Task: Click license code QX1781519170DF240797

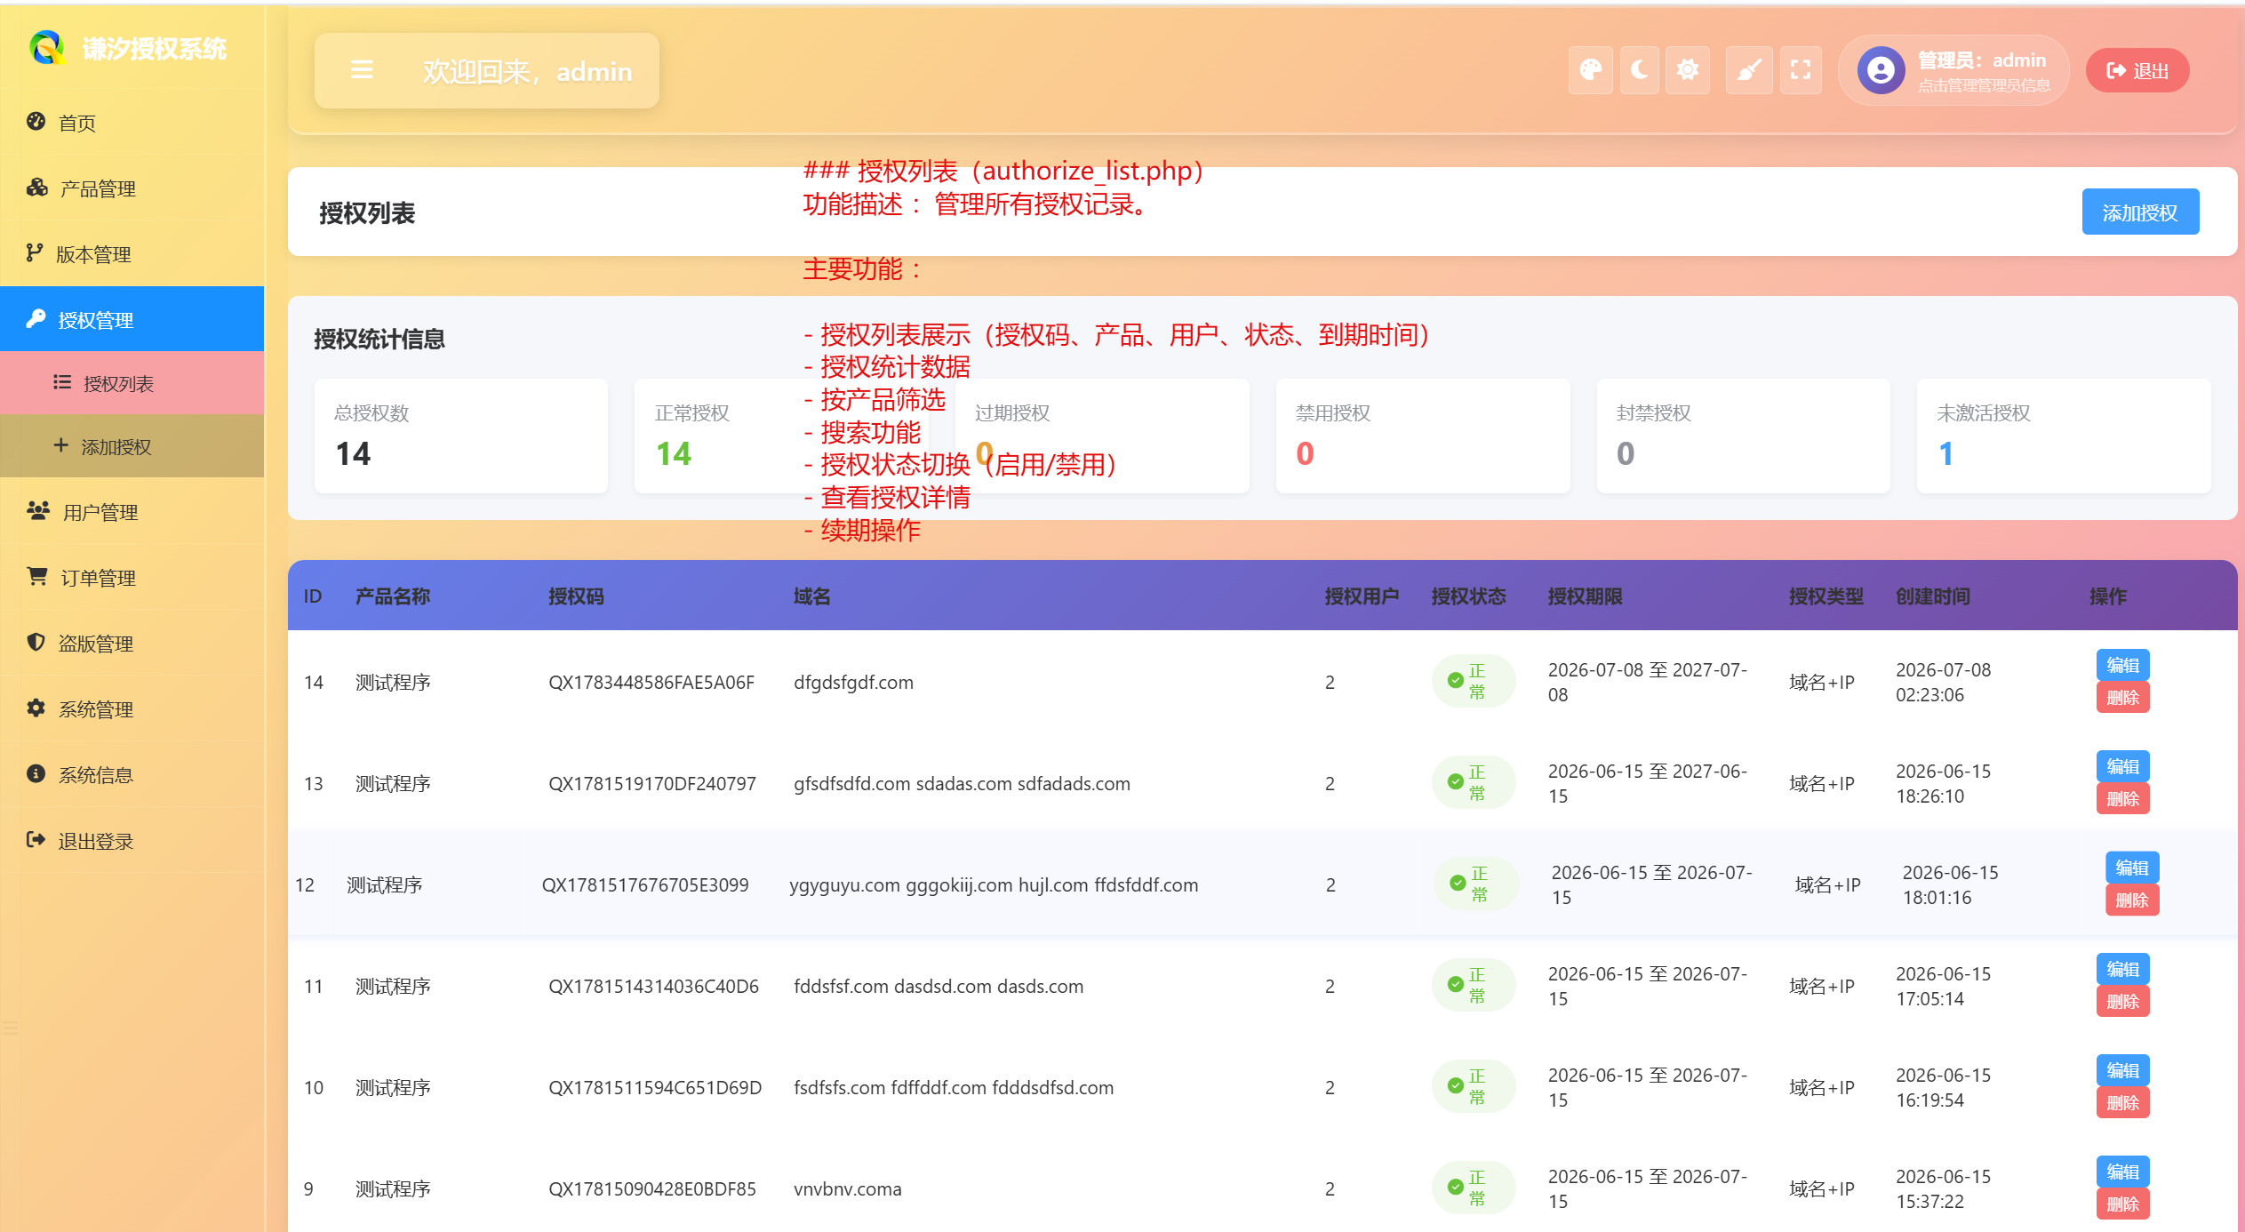Action: (651, 783)
